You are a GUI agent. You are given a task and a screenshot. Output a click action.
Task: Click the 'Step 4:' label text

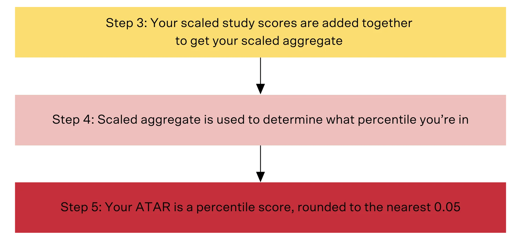coord(73,120)
